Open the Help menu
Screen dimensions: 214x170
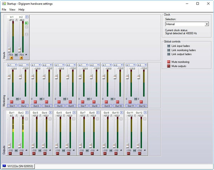pyautogui.click(x=21, y=10)
